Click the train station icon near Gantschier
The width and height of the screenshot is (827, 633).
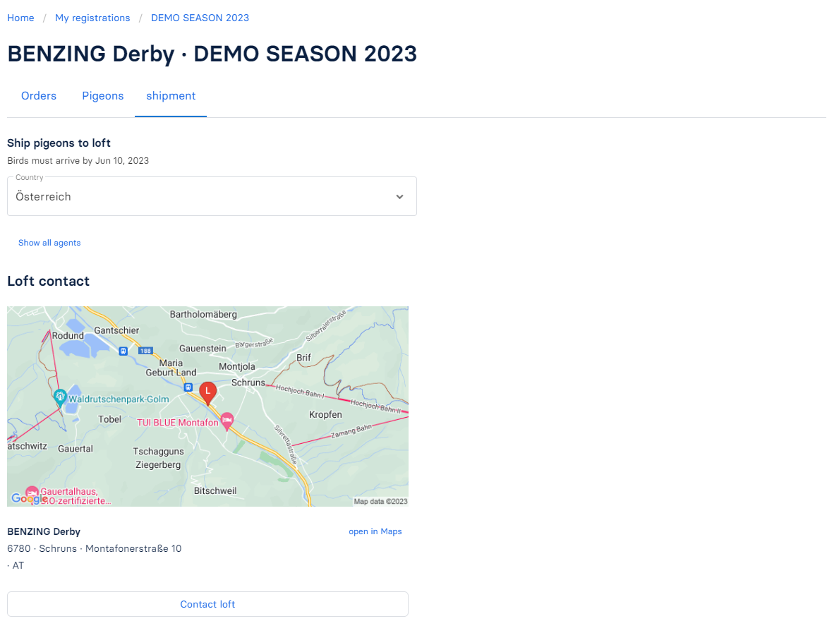click(123, 351)
